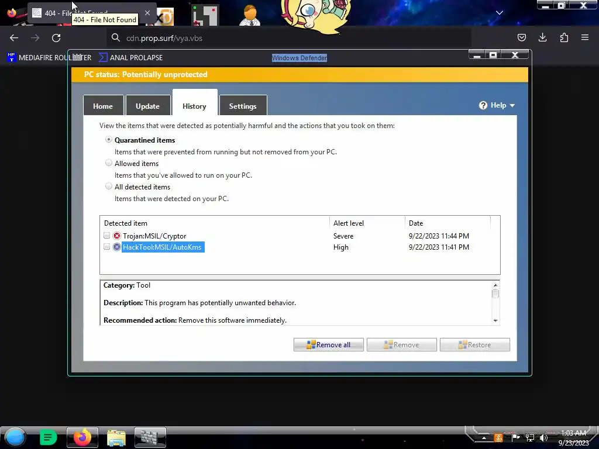Screen dimensions: 599x449
Task: Click the volume speaker tray icon
Action: [543, 437]
